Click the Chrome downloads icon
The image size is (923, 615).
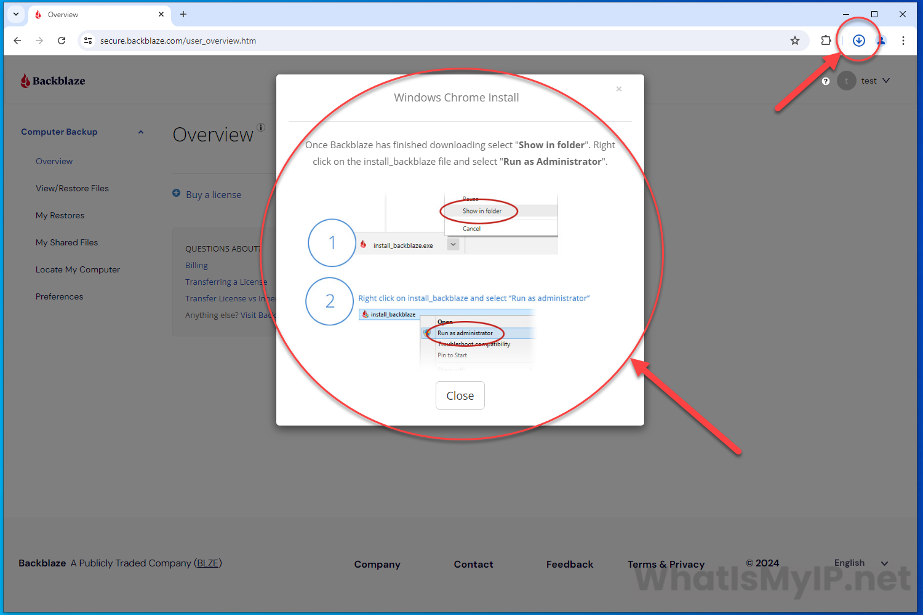[x=859, y=41]
